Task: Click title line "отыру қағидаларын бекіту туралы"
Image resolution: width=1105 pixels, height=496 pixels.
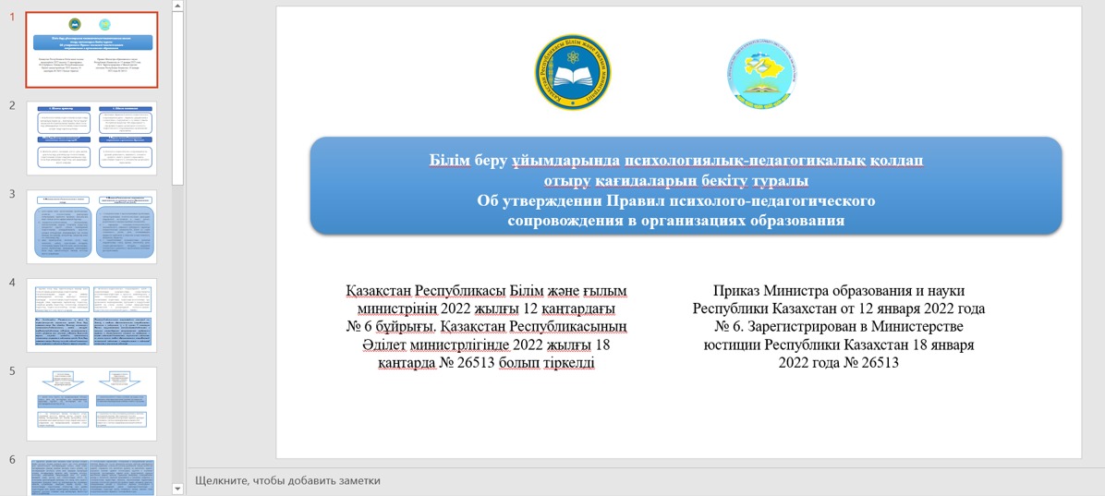Action: coord(675,181)
